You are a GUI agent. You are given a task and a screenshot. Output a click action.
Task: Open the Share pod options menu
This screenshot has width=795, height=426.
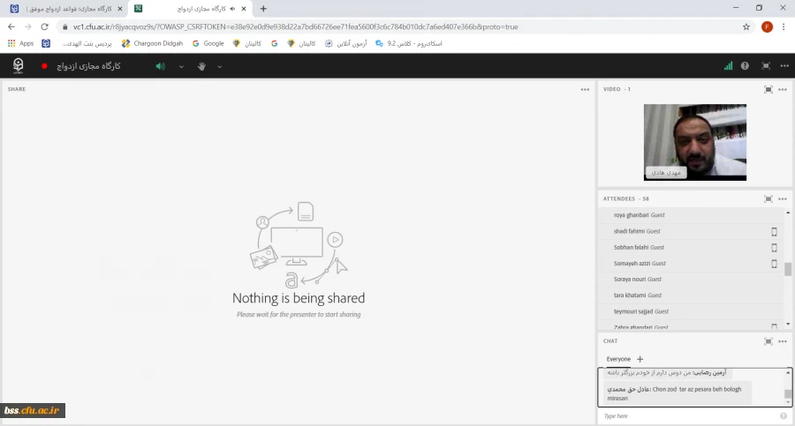click(585, 89)
